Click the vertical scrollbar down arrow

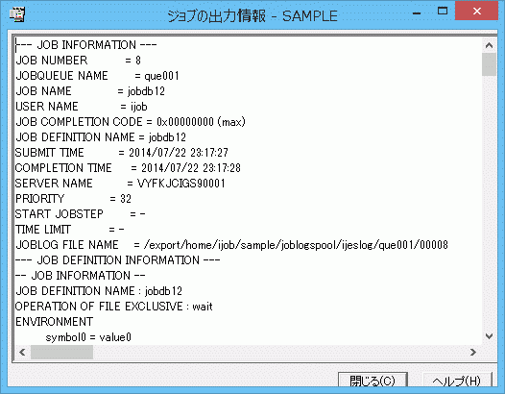(x=489, y=336)
